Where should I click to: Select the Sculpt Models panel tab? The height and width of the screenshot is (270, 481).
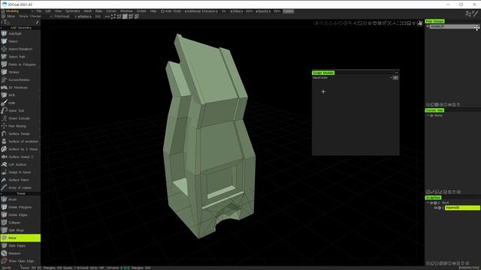[323, 73]
